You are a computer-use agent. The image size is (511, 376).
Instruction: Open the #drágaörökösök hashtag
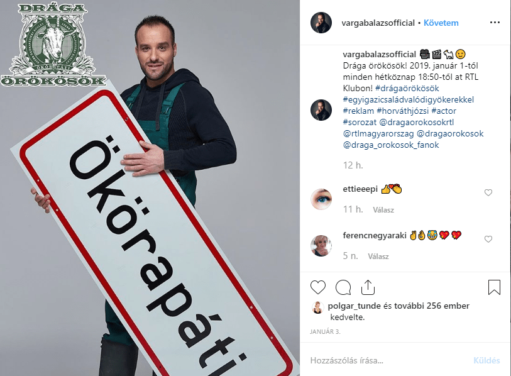click(x=407, y=89)
